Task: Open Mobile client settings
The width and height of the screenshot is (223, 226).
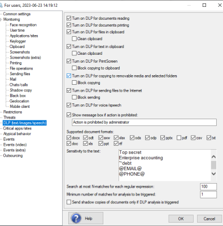Action: pyautogui.click(x=20, y=107)
